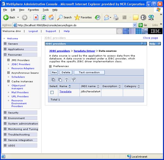Open the Home page icon

point(51,17)
